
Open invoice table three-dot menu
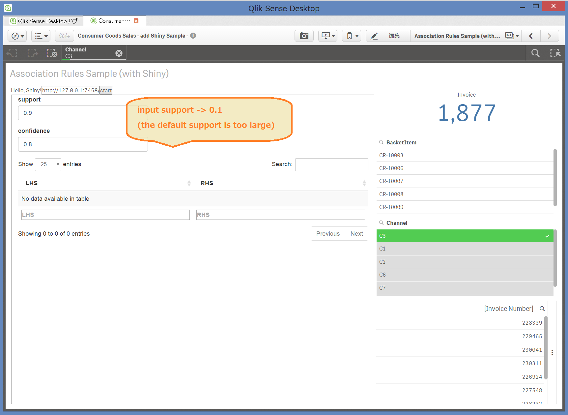[x=552, y=352]
